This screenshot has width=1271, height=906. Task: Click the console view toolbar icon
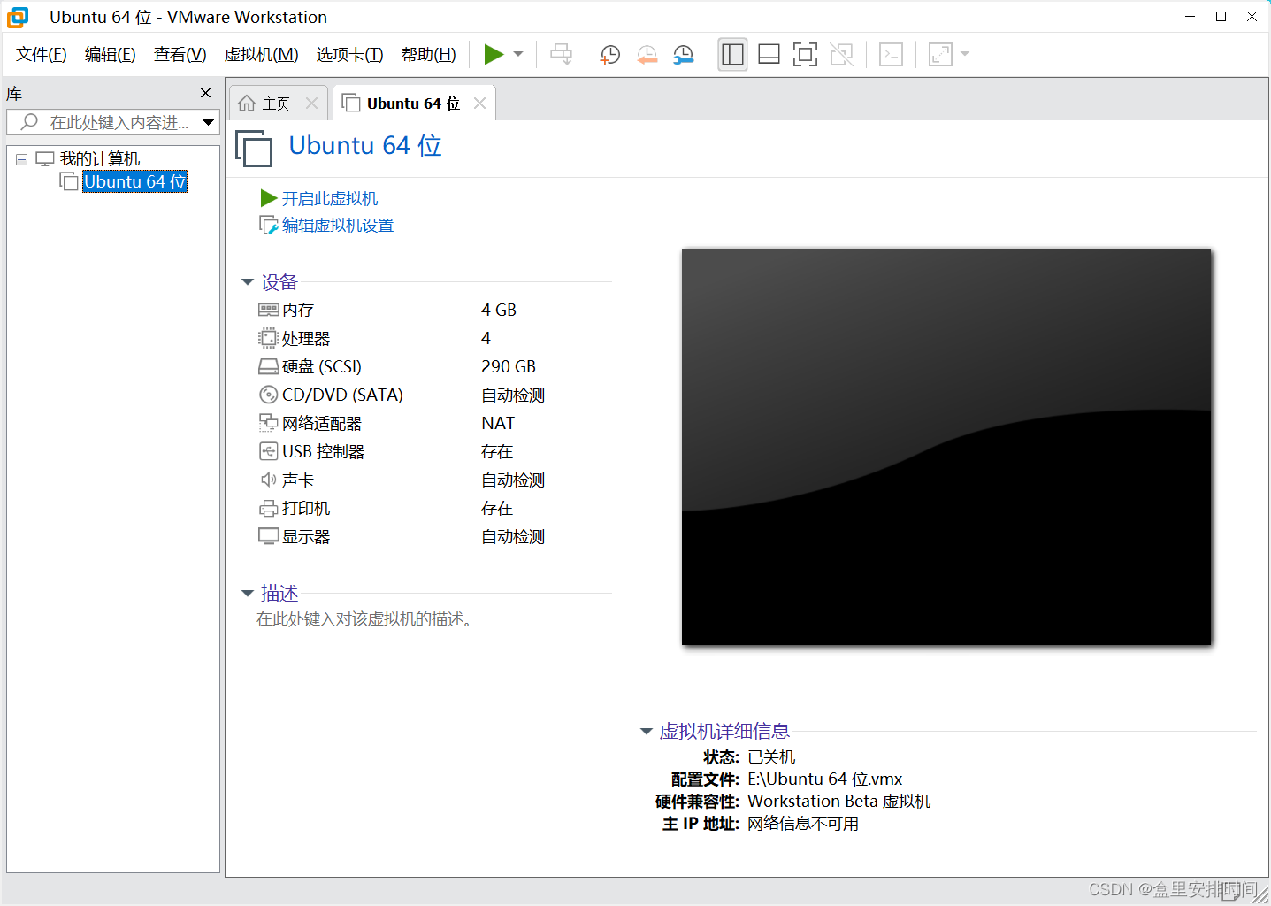coord(892,55)
